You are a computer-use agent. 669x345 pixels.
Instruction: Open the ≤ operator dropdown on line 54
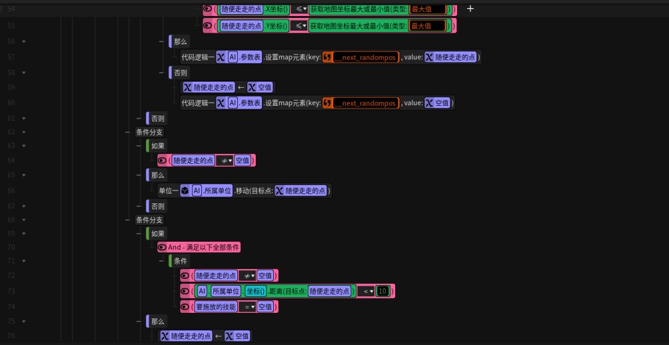[299, 9]
